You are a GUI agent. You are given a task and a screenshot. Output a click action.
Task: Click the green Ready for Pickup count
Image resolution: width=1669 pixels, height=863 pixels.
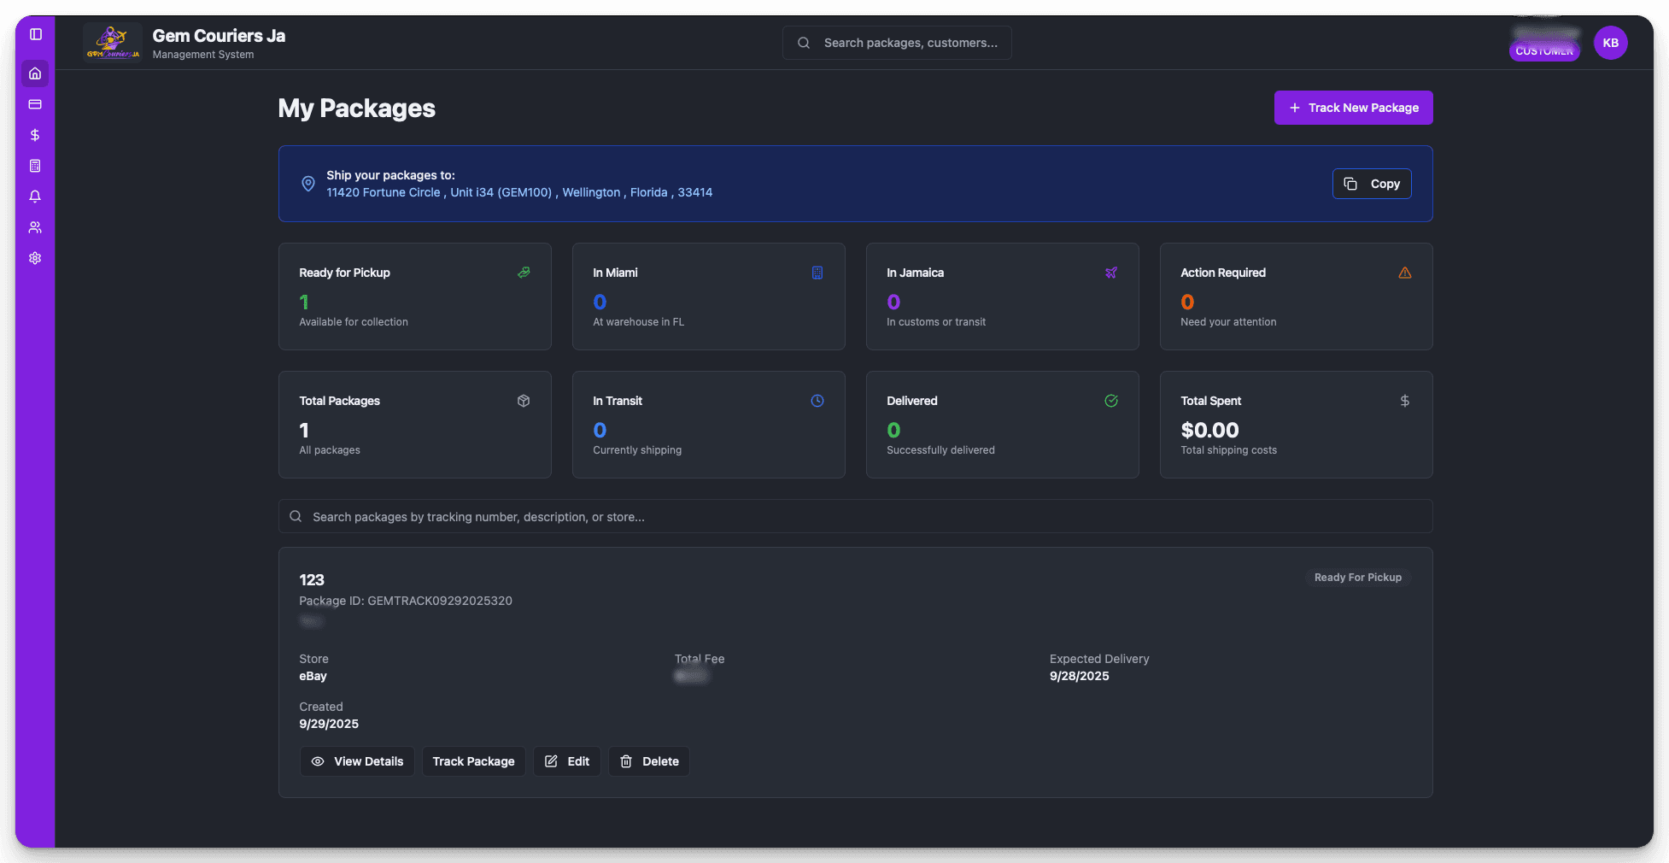303,302
